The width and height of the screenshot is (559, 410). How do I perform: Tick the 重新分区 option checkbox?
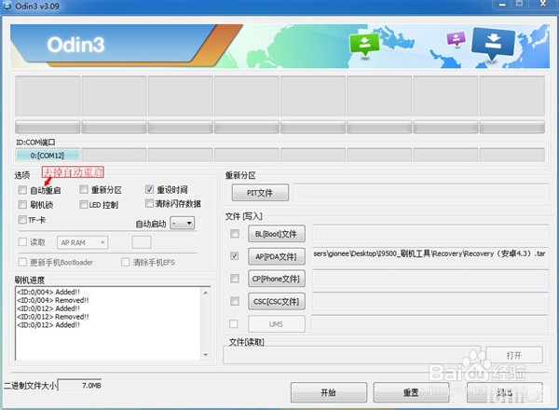tap(84, 189)
